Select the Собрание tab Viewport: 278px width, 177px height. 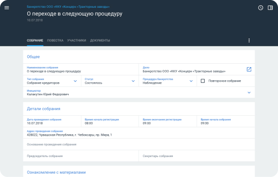coord(35,40)
